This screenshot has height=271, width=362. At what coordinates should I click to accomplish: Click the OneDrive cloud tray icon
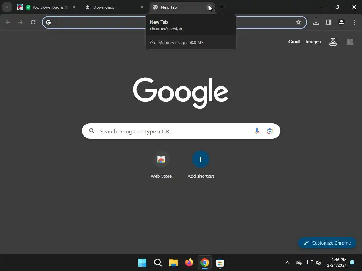(x=299, y=263)
